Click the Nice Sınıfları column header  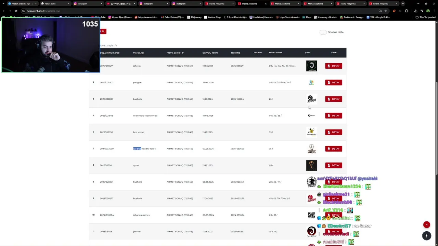275,53
